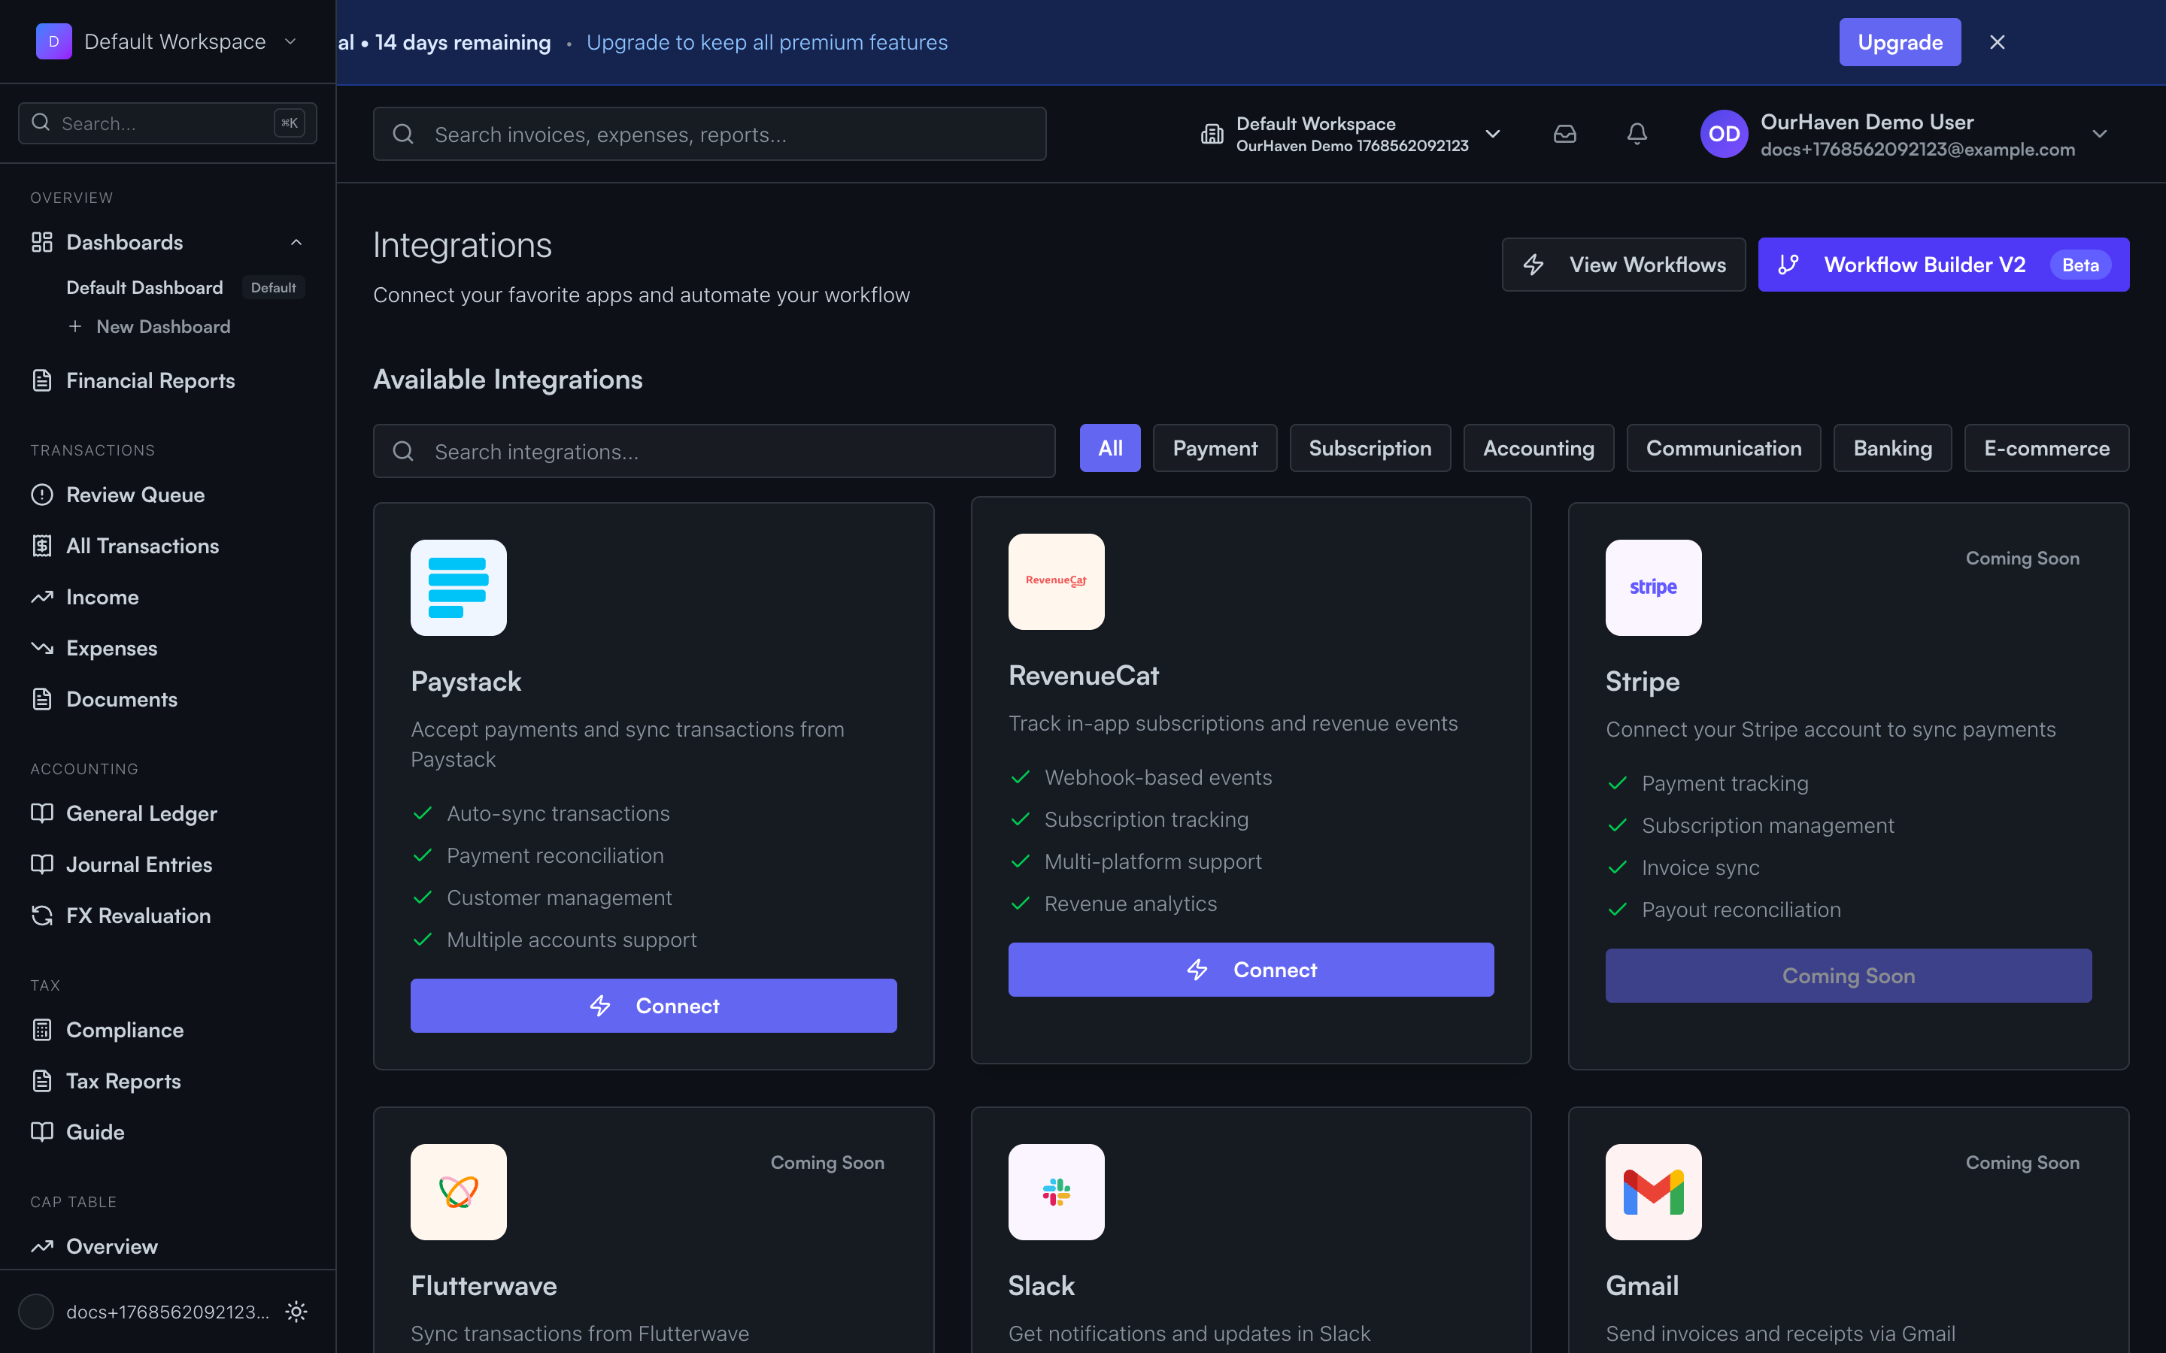
Task: Toggle the All integrations filter
Action: [x=1110, y=447]
